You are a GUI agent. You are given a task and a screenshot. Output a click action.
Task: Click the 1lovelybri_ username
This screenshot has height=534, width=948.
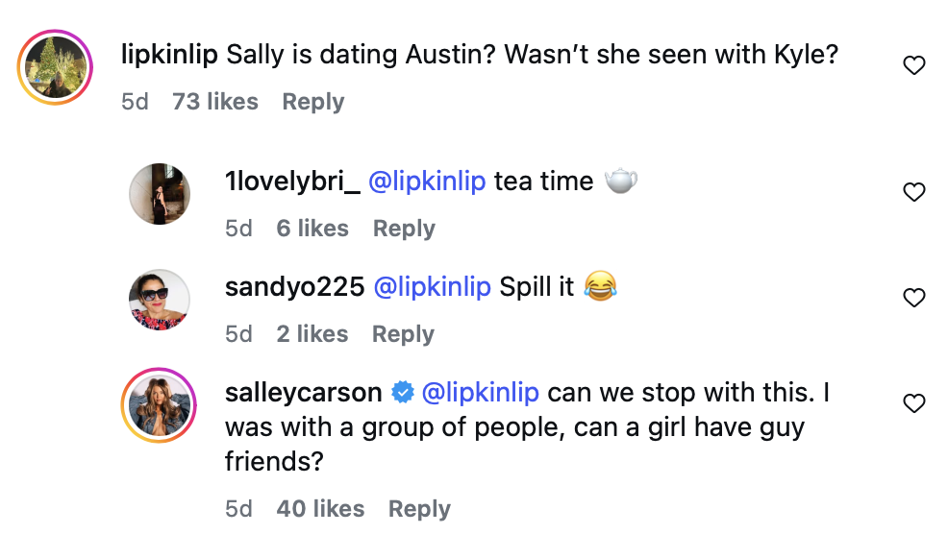pyautogui.click(x=291, y=182)
